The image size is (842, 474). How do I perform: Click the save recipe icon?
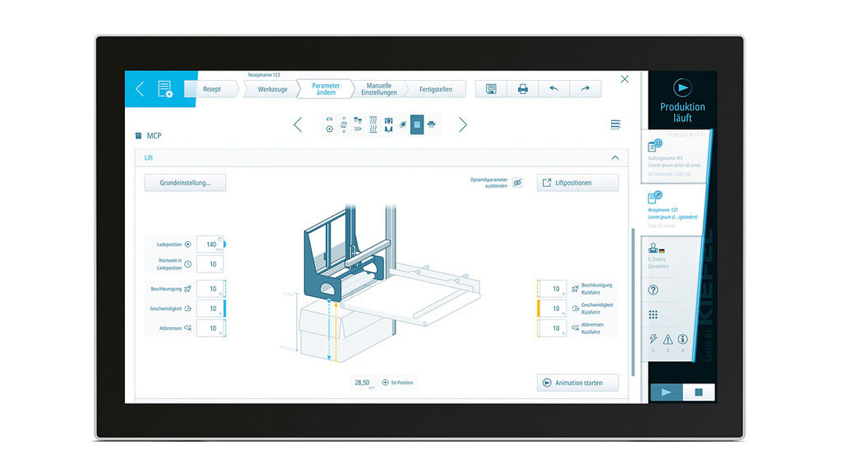(491, 89)
